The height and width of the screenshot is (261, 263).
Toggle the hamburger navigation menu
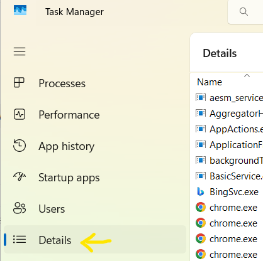pyautogui.click(x=20, y=51)
